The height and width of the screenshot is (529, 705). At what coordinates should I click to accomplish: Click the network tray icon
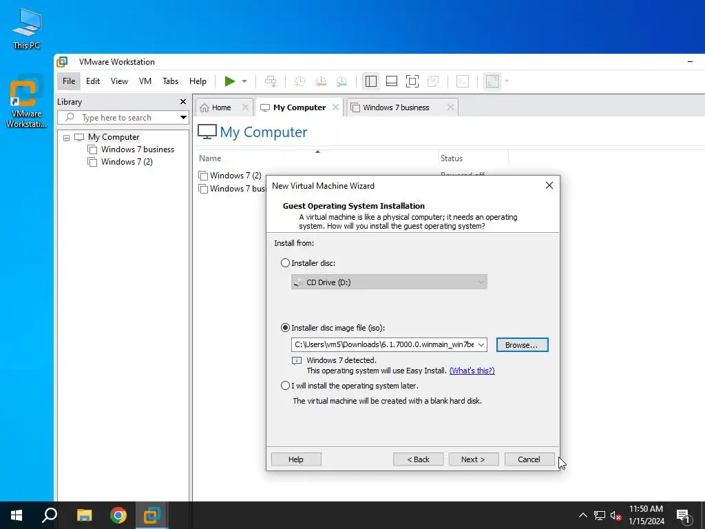point(600,515)
